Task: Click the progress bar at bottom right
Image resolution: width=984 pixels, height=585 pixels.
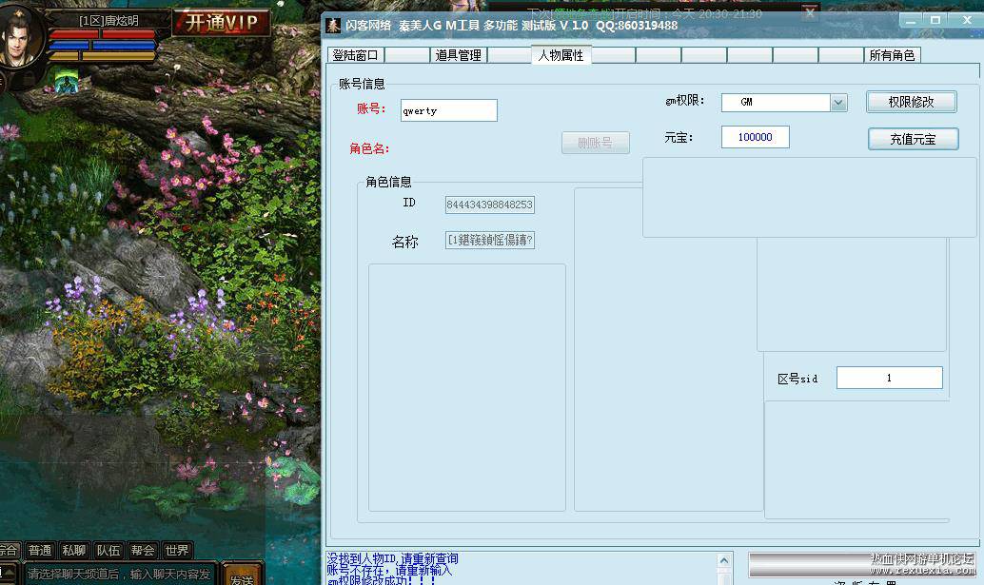Action: 861,564
